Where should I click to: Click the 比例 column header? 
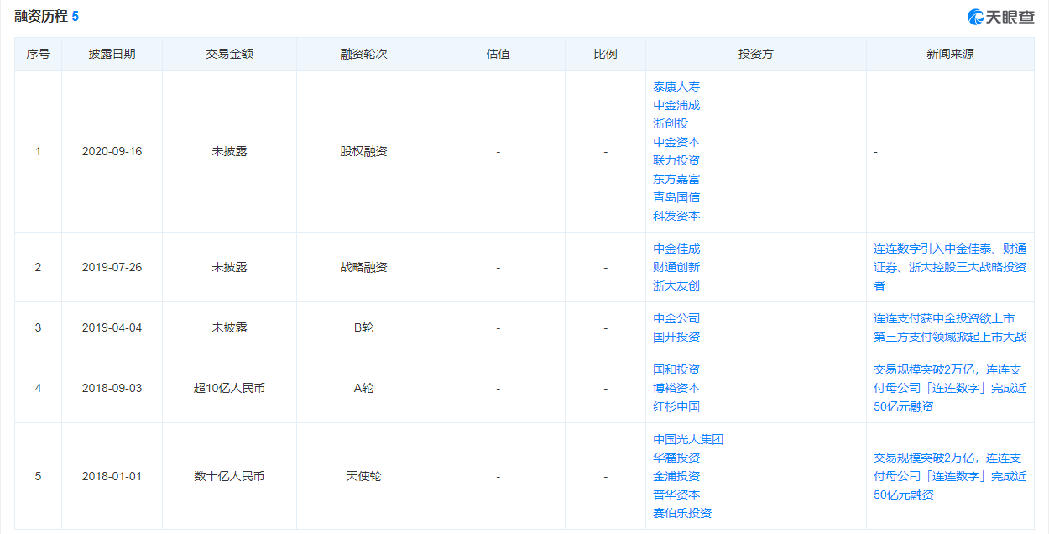605,54
